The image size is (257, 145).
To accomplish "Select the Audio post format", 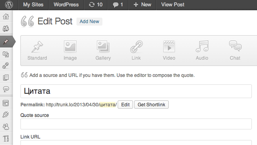I will coord(202,50).
